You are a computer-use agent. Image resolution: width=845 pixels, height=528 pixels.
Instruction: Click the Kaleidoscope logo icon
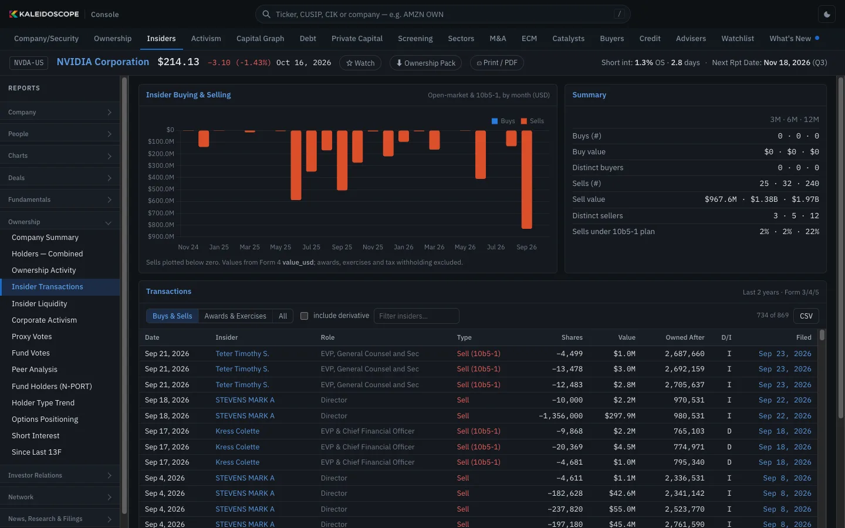13,14
